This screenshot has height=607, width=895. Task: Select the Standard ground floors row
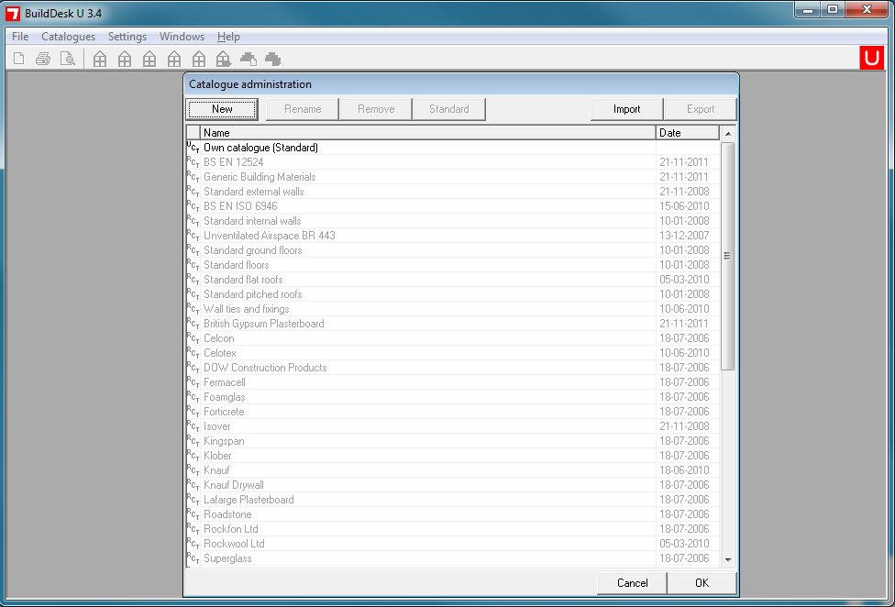(x=453, y=250)
